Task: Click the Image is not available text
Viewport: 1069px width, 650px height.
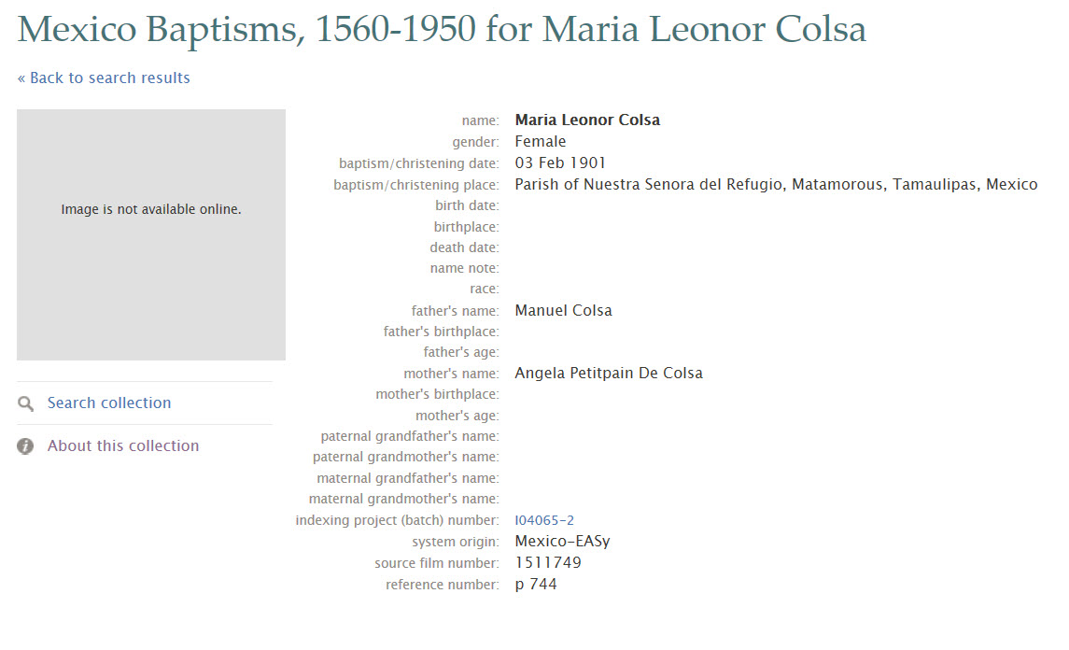Action: tap(151, 209)
